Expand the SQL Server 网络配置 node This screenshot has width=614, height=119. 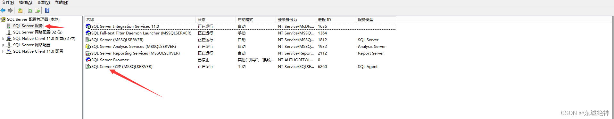(3, 45)
